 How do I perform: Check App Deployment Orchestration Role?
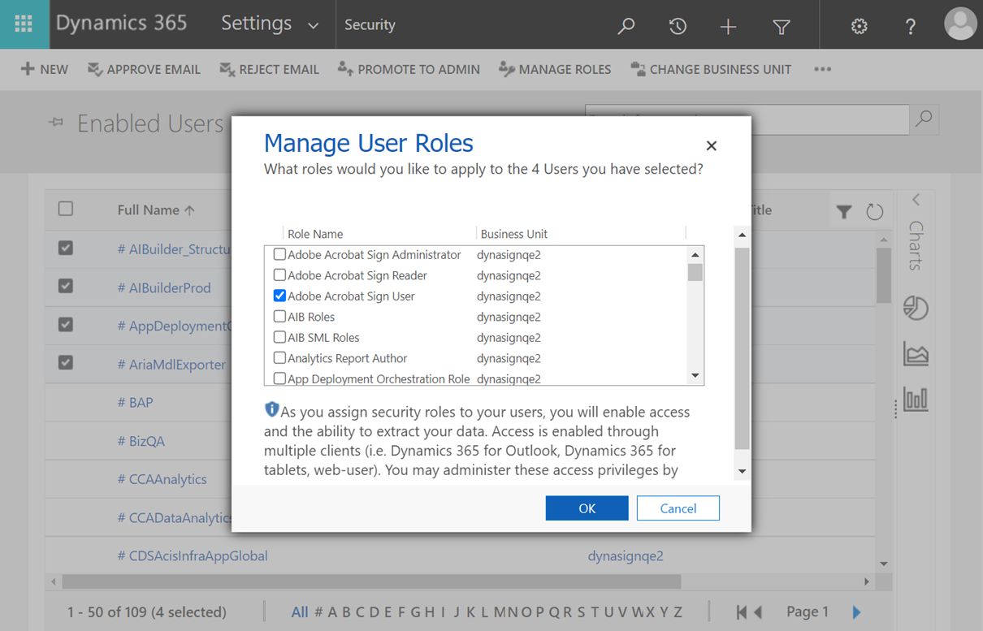tap(279, 378)
